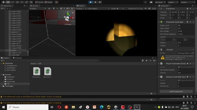Toggle Global handle rotation button
The height and width of the screenshot is (110, 197).
tap(49, 2)
